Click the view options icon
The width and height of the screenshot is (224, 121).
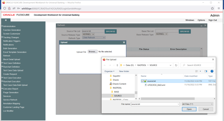(x=197, y=71)
